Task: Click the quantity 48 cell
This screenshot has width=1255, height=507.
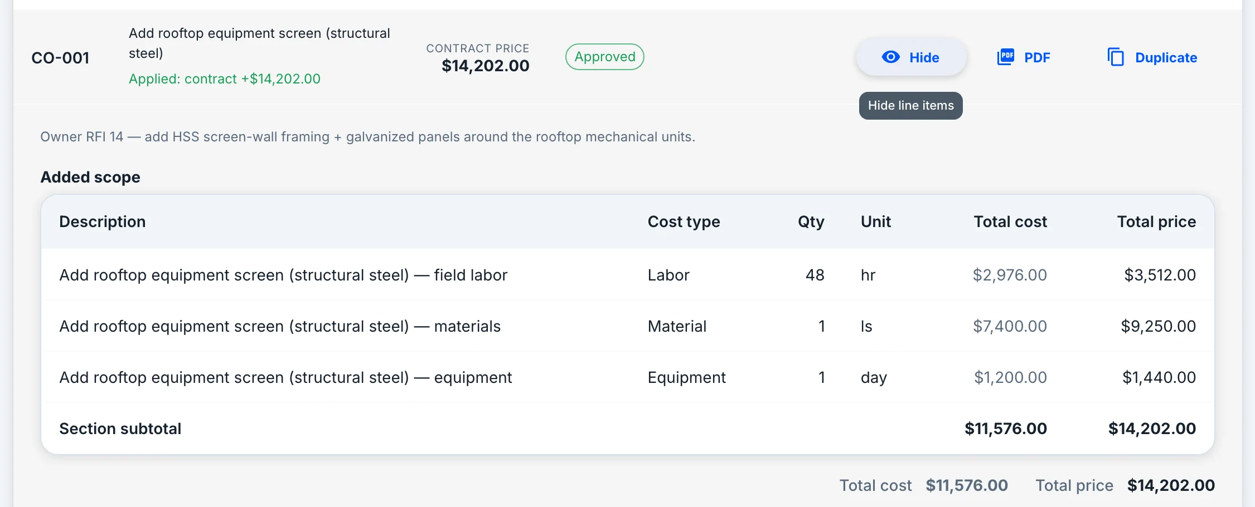Action: point(815,275)
